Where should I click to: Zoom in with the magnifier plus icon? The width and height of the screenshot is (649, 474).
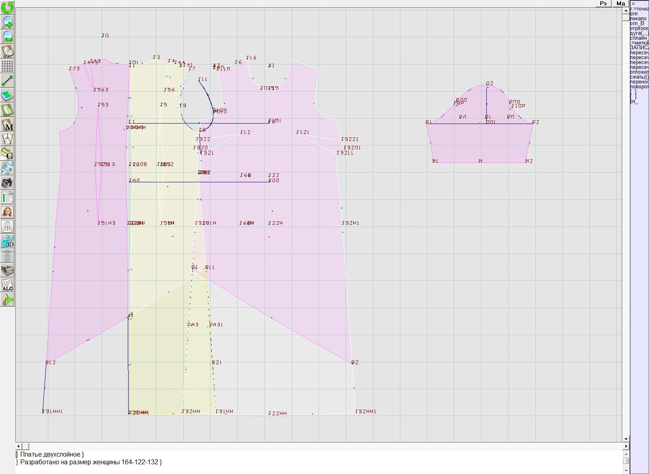tap(7, 22)
